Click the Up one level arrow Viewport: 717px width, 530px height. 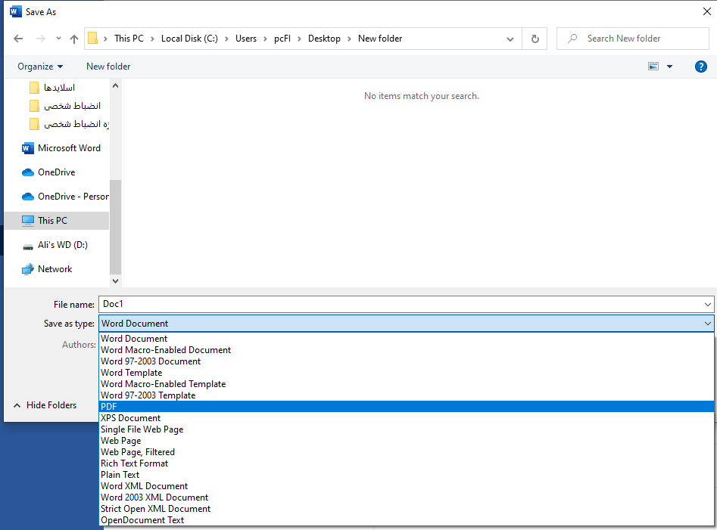click(x=74, y=39)
